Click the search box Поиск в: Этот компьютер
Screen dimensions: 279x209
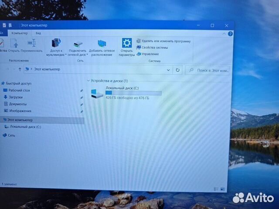coord(208,71)
